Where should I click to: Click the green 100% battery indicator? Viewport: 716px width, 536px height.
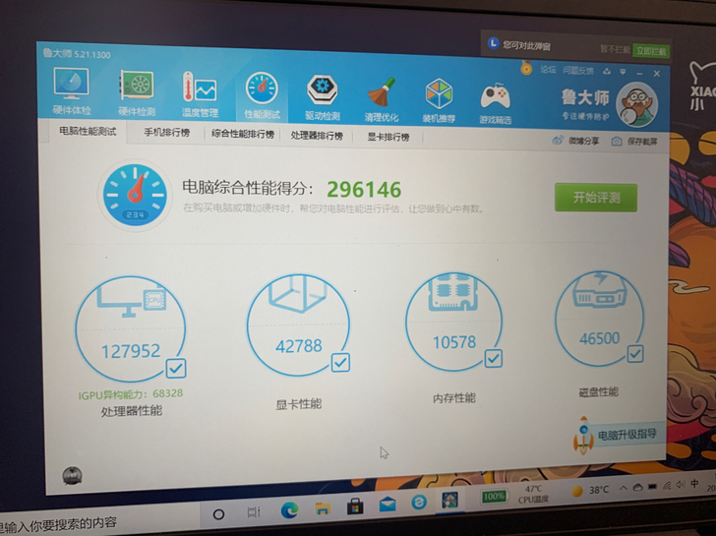tap(493, 496)
